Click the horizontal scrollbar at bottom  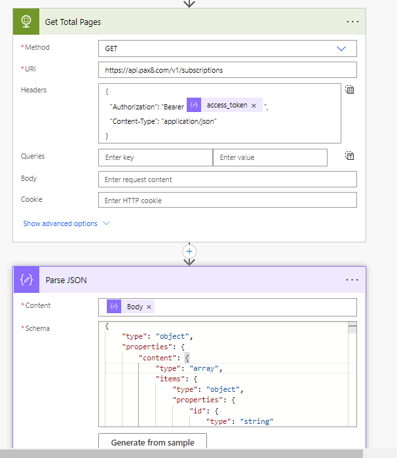point(190,453)
